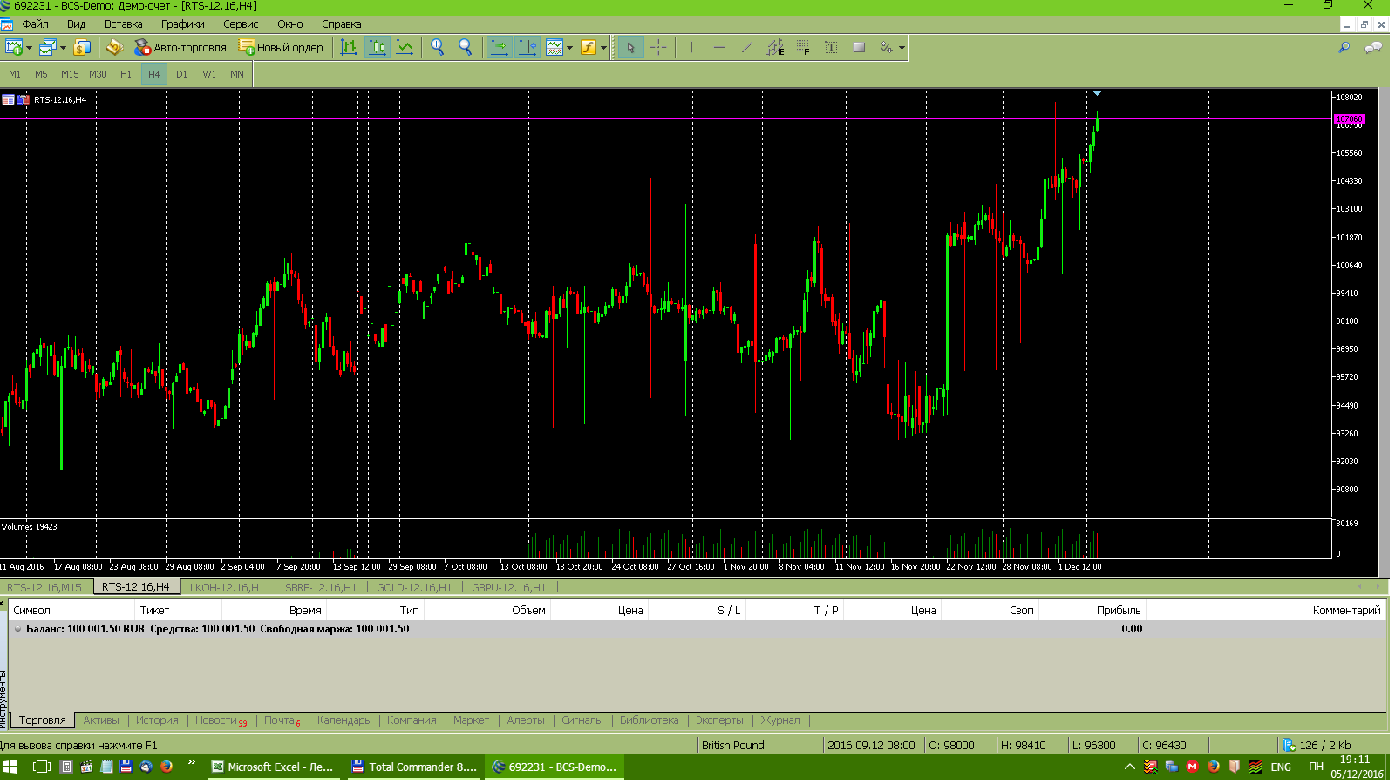Switch to SBRF-12.16,H1 chart tab
This screenshot has width=1395, height=784.
point(321,587)
